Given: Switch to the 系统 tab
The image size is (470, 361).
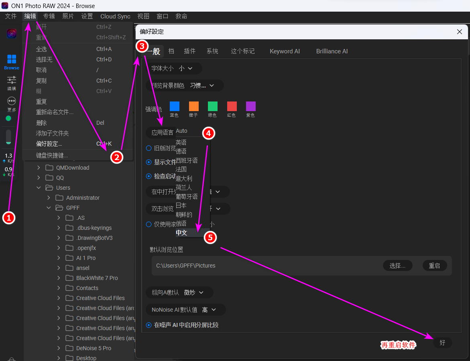Looking at the screenshot, I should click(212, 51).
